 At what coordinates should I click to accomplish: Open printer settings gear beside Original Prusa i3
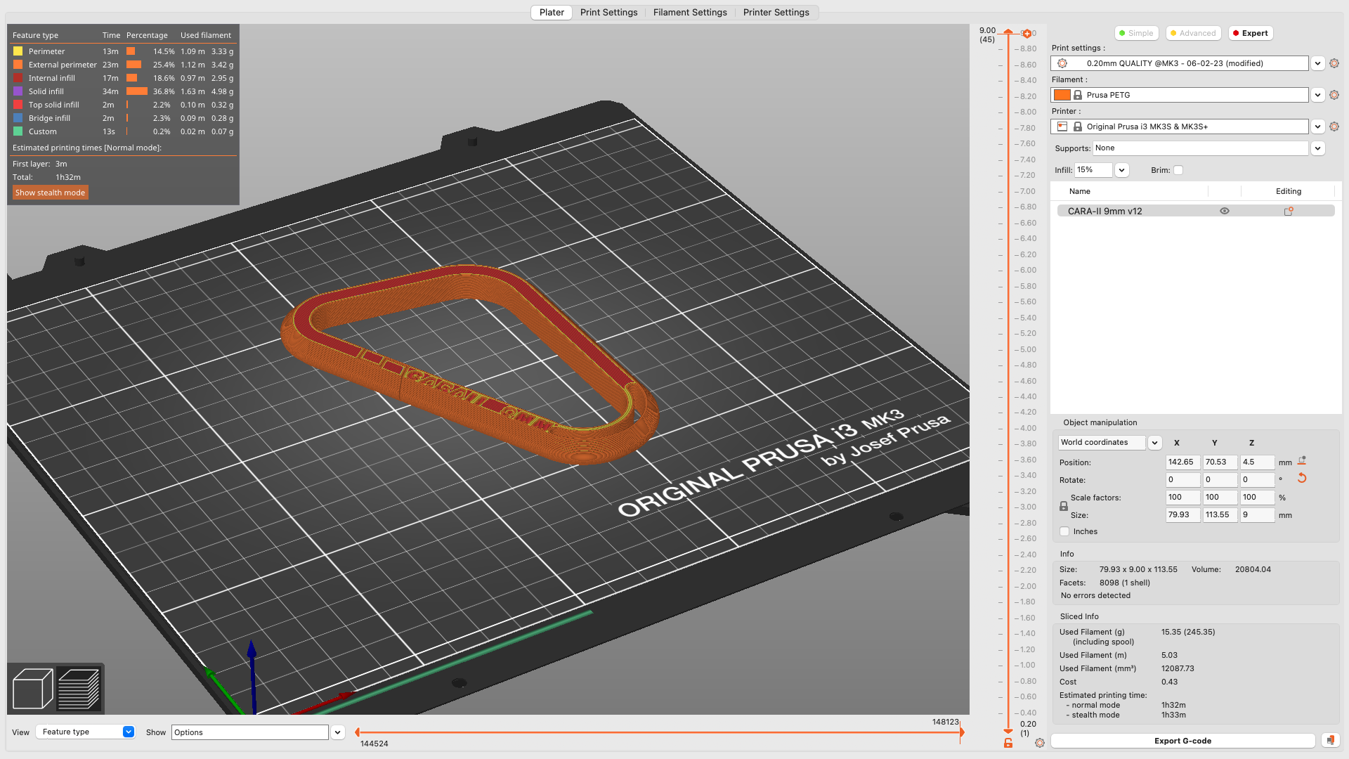tap(1334, 126)
